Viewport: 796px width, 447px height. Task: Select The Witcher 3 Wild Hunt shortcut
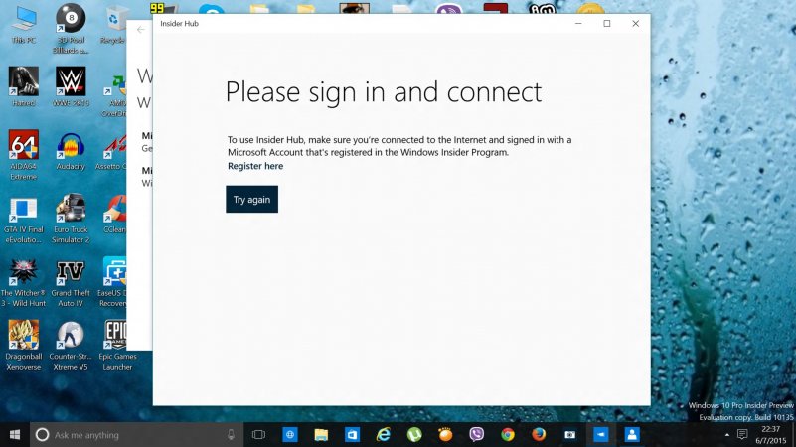(x=23, y=282)
